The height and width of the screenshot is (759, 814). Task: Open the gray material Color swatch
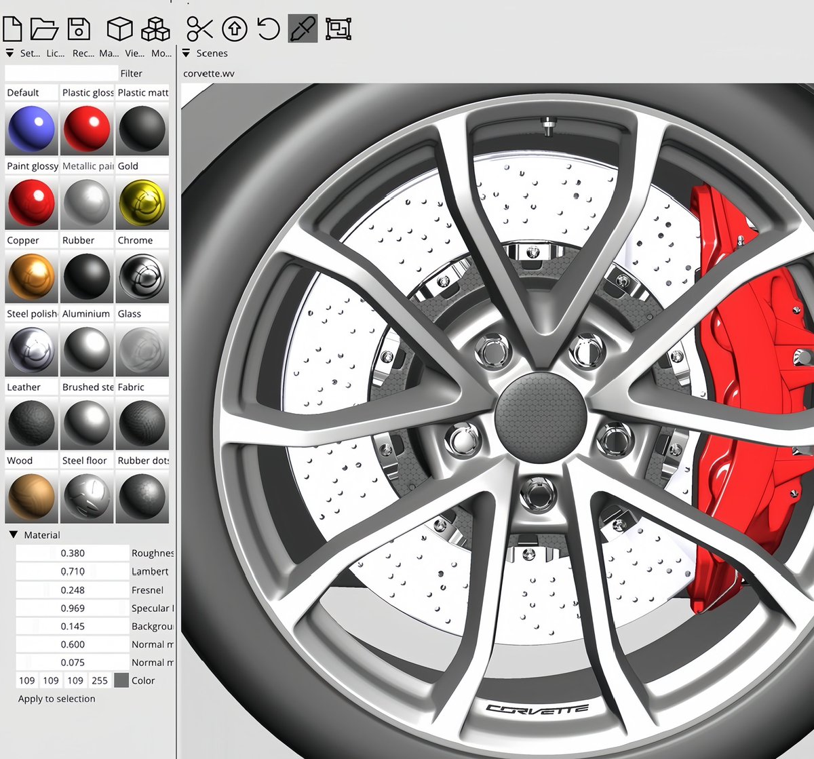pos(121,680)
